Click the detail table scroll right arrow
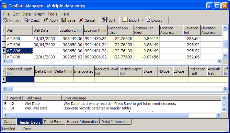The width and height of the screenshot is (230, 133). 225,88
